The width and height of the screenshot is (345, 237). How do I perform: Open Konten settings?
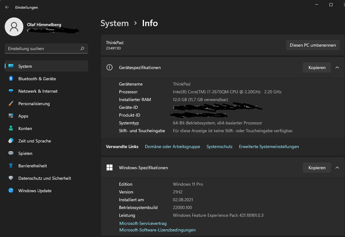tap(46, 128)
